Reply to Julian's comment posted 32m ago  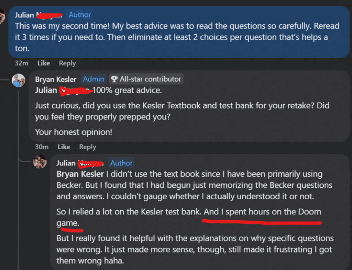tap(67, 63)
